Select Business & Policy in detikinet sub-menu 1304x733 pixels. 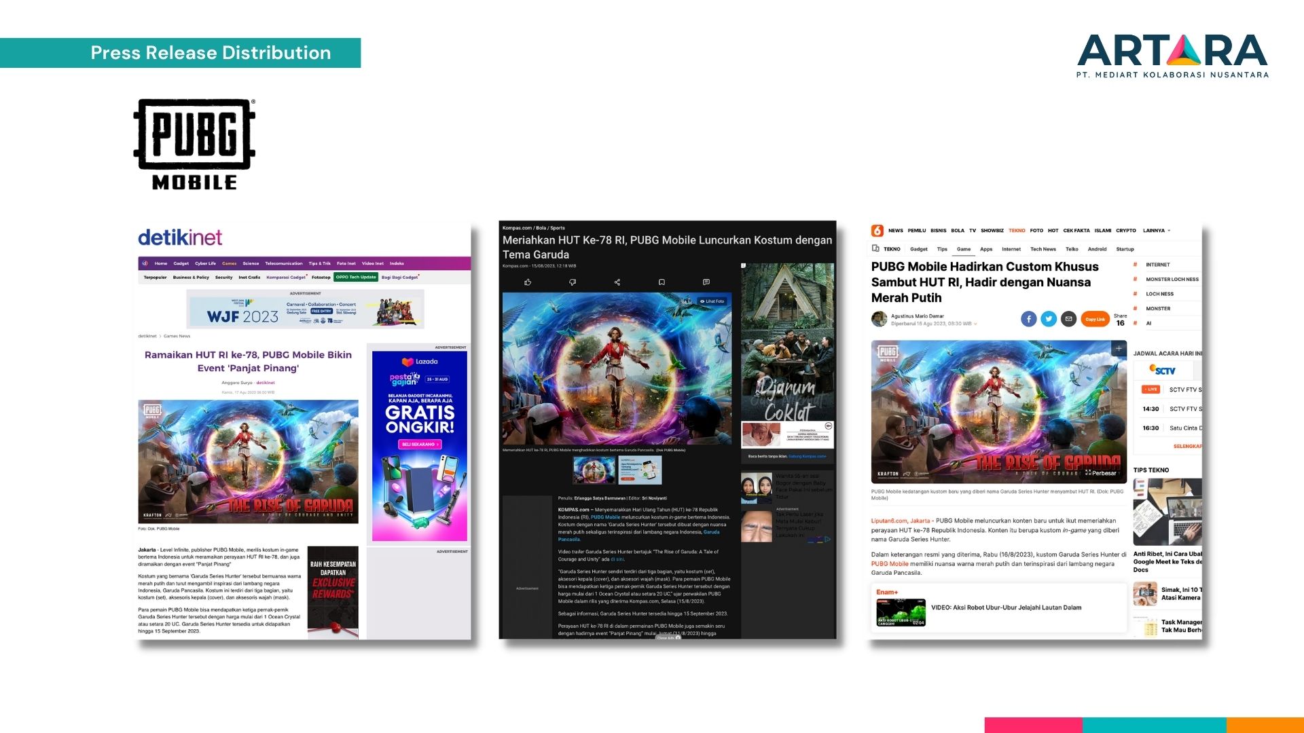tap(191, 277)
